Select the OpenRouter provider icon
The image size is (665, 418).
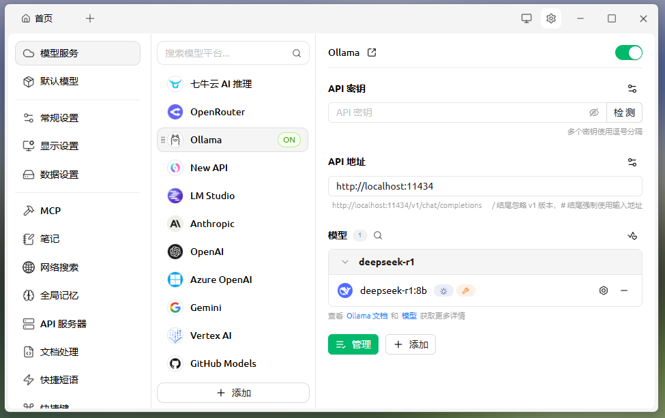[x=175, y=112]
